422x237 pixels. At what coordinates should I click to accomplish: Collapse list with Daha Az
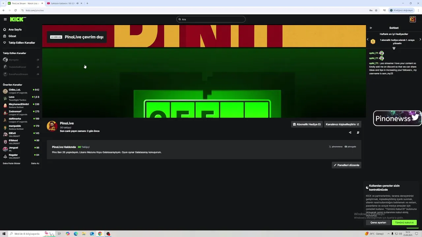(x=35, y=164)
